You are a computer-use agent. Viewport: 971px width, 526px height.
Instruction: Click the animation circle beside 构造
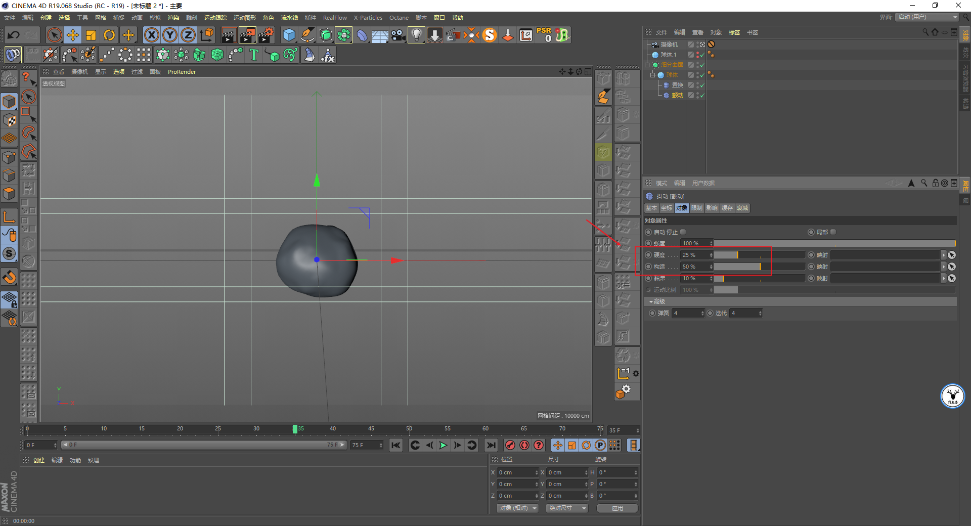click(x=648, y=267)
